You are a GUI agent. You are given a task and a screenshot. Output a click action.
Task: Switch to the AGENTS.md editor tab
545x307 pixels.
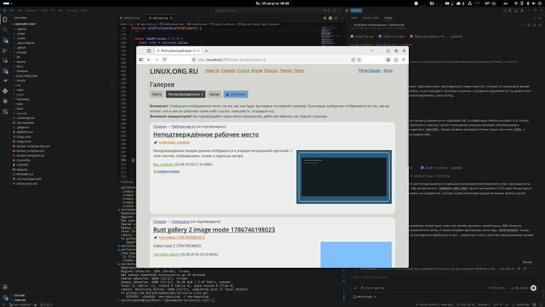tap(131, 18)
